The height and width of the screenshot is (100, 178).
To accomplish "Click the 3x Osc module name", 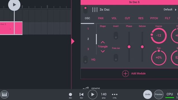I will [x=105, y=10].
